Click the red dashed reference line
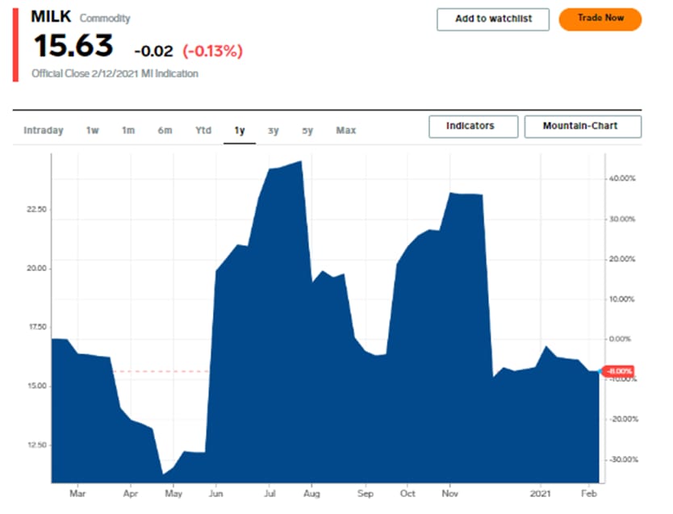The image size is (673, 514). [161, 371]
